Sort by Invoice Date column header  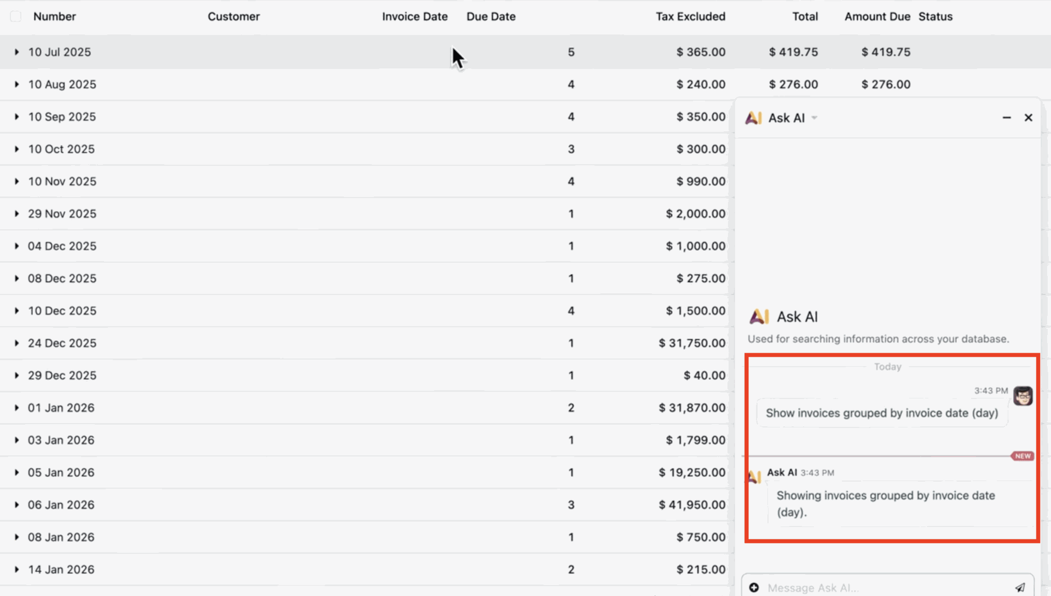[x=414, y=16]
